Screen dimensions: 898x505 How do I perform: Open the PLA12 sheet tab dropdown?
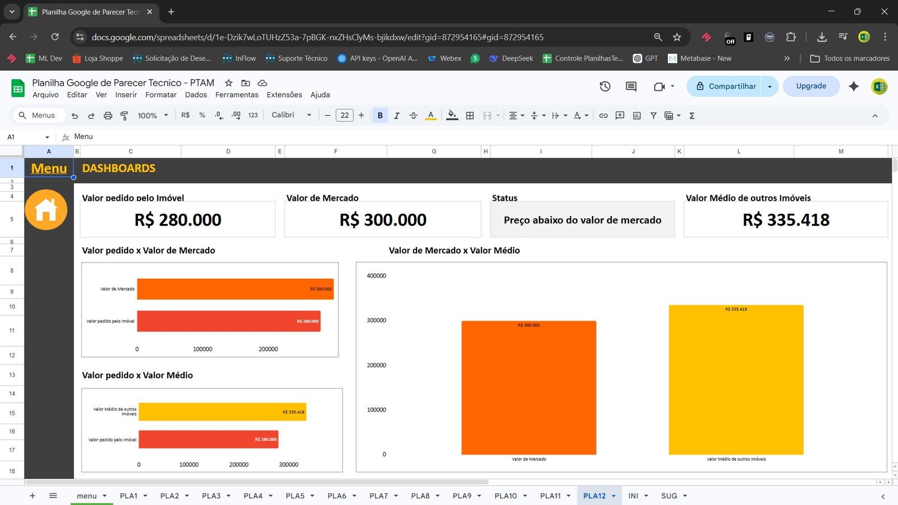coord(613,495)
